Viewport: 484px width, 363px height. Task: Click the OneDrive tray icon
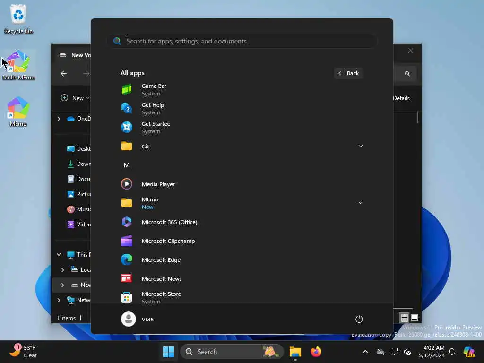coord(380,352)
